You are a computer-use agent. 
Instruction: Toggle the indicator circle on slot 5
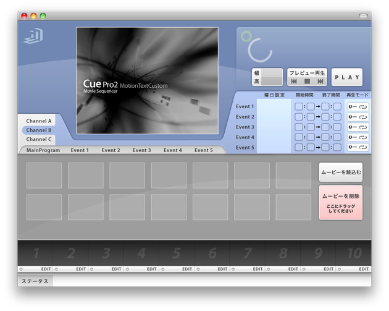point(163,270)
